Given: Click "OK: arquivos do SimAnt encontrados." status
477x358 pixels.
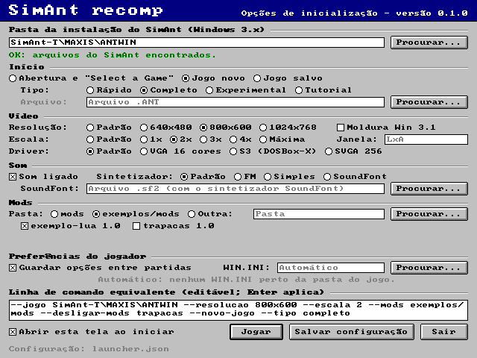Looking at the screenshot, I should [113, 55].
